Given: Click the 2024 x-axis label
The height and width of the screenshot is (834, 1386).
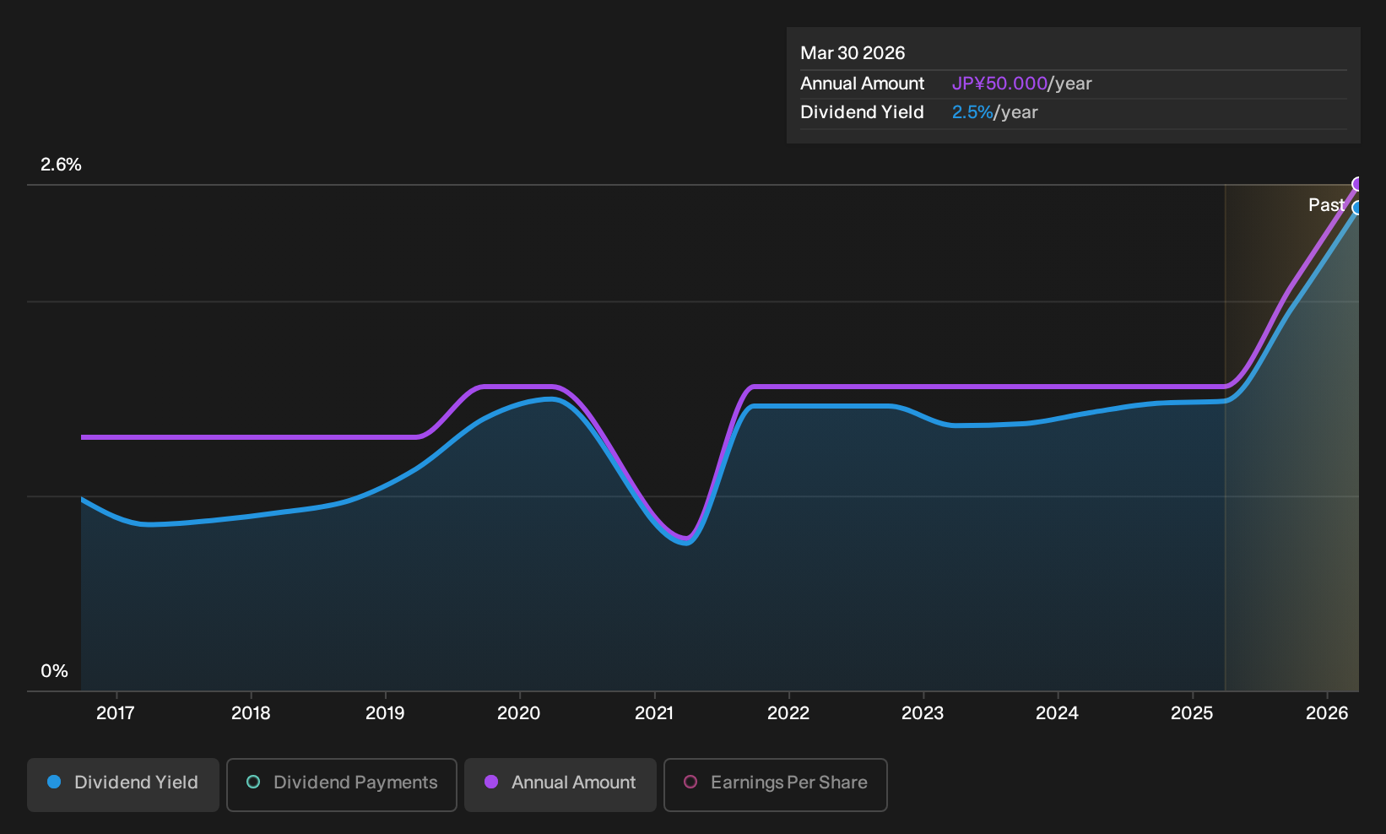Looking at the screenshot, I should click(1057, 713).
